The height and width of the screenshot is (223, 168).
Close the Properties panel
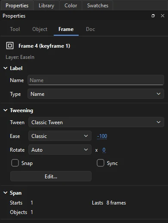(x=162, y=16)
